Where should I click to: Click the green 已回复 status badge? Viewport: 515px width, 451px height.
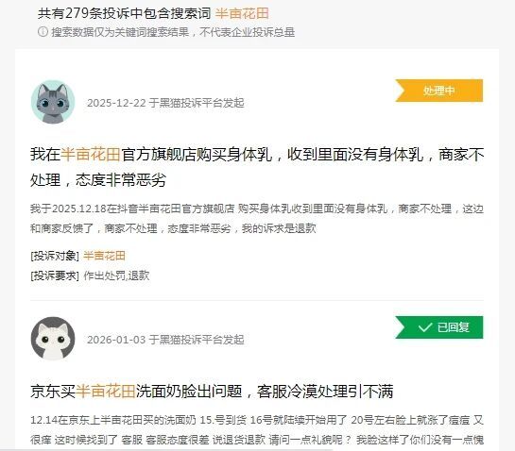pyautogui.click(x=438, y=327)
